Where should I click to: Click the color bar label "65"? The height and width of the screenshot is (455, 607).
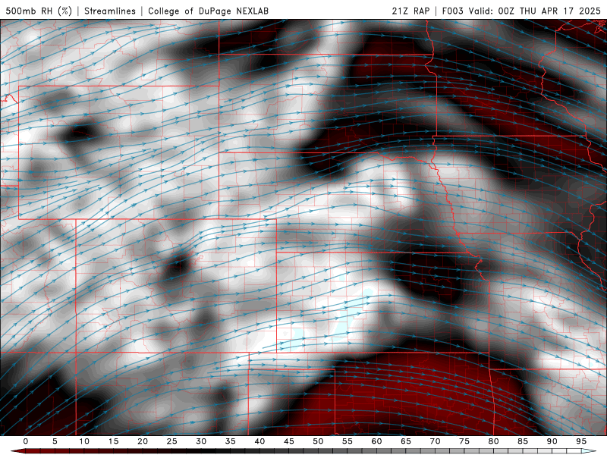406,441
